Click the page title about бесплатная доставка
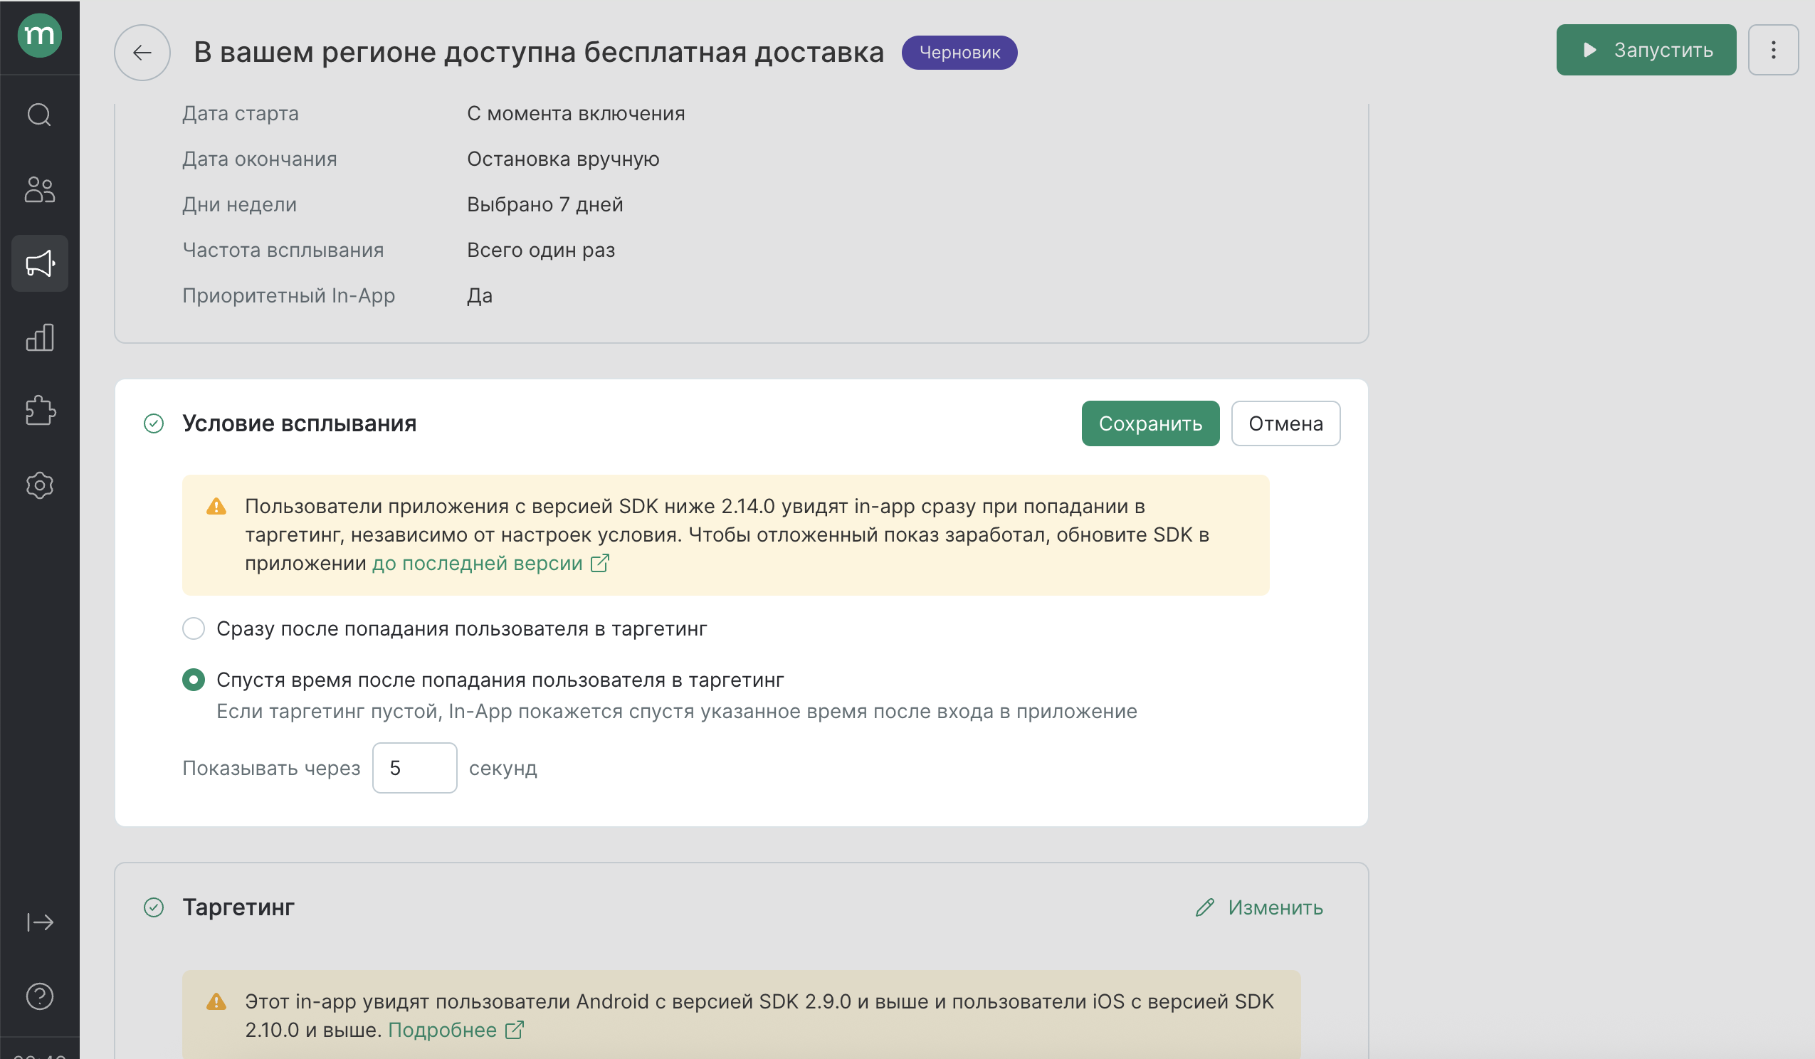This screenshot has width=1815, height=1059. tap(539, 53)
